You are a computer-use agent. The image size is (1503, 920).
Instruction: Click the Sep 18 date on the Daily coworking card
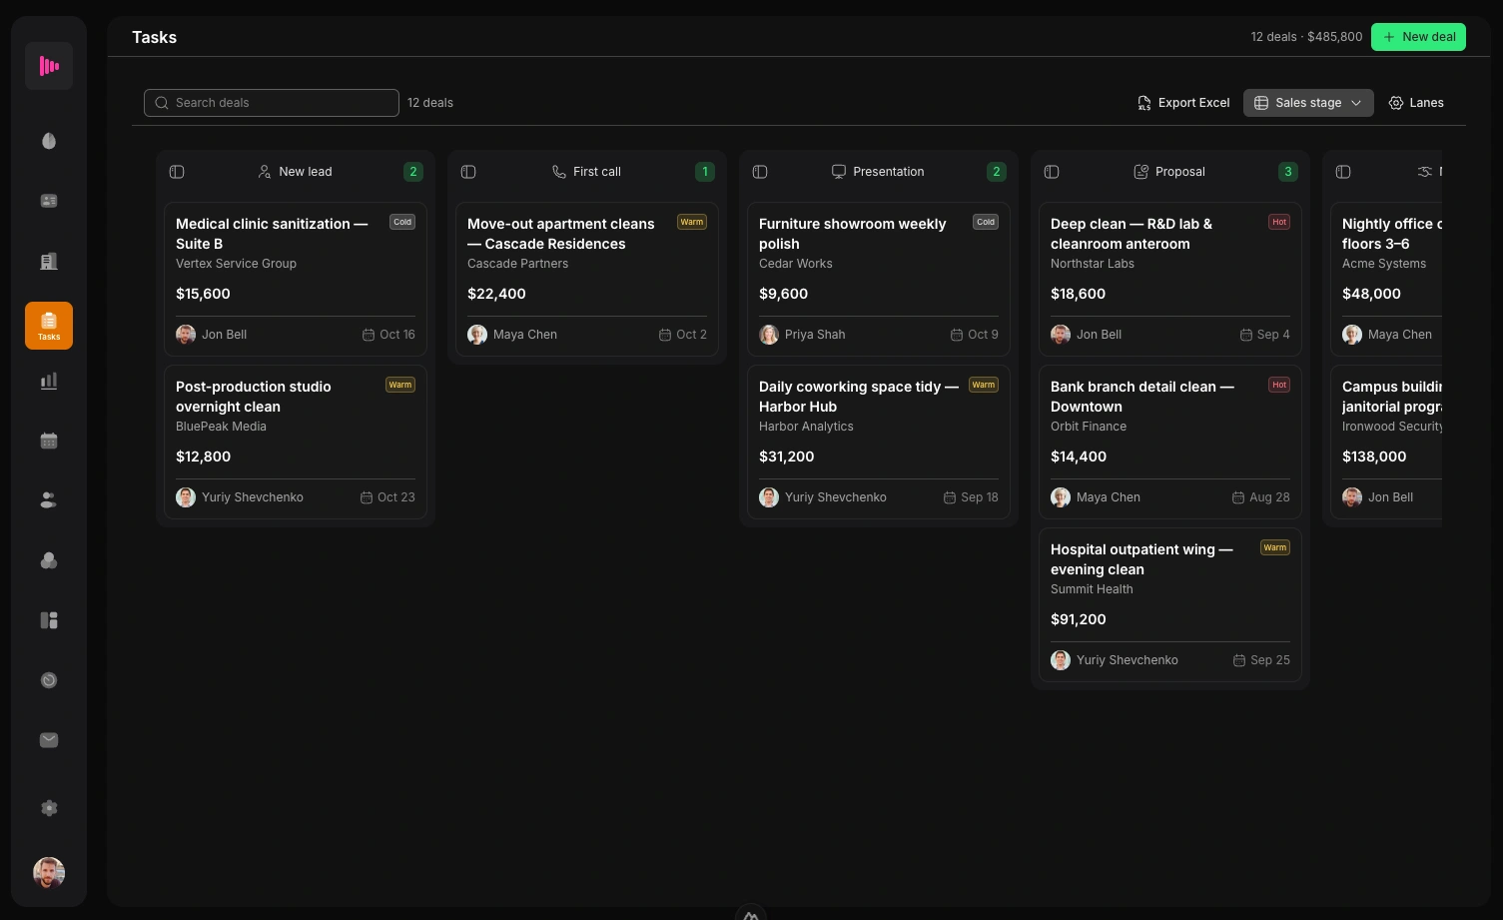tap(971, 497)
